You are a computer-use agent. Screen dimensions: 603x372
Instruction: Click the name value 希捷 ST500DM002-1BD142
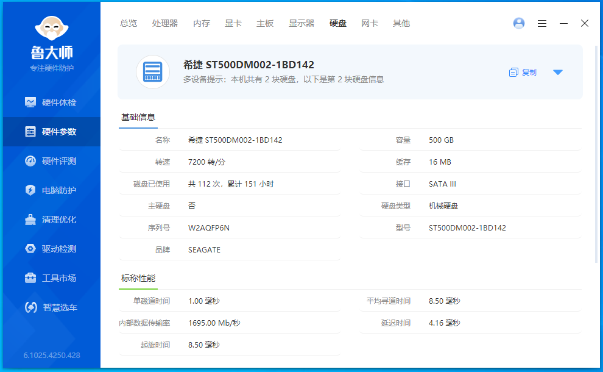pyautogui.click(x=235, y=140)
